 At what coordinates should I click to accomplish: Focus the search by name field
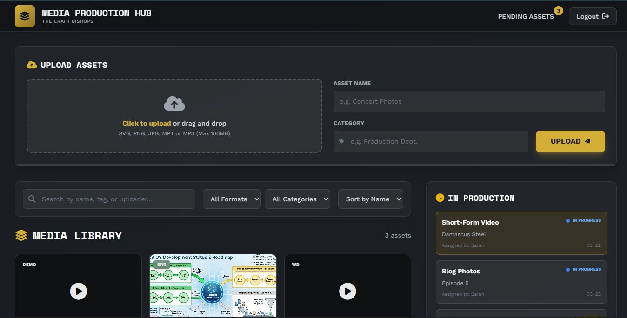click(x=109, y=199)
